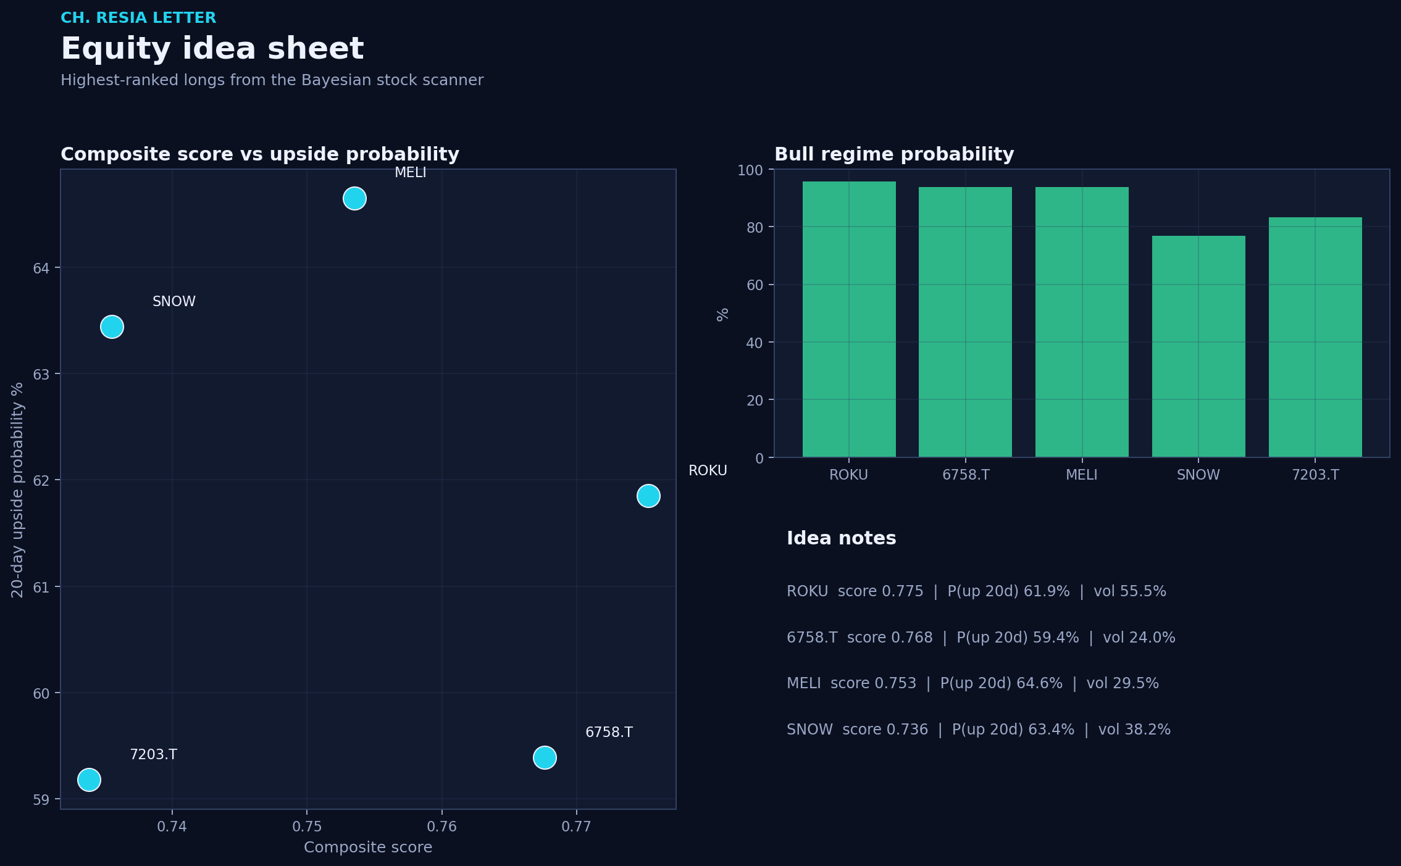This screenshot has width=1401, height=866.
Task: Click the '0.75' x-axis tick
Action: click(307, 826)
